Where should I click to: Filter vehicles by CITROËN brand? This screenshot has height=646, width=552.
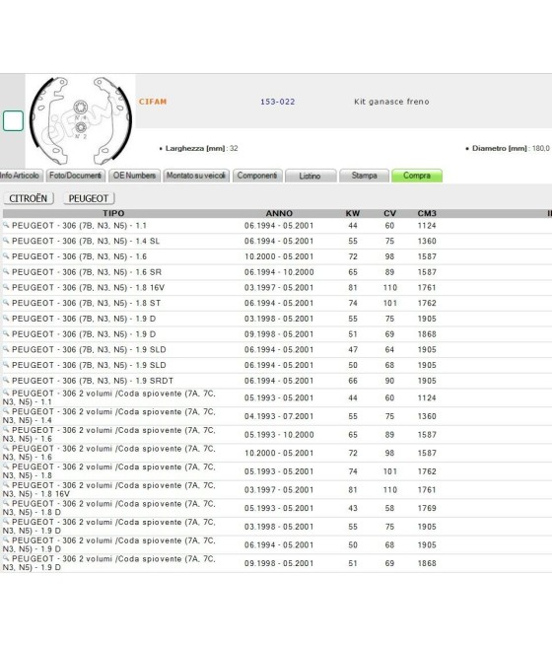click(x=29, y=198)
